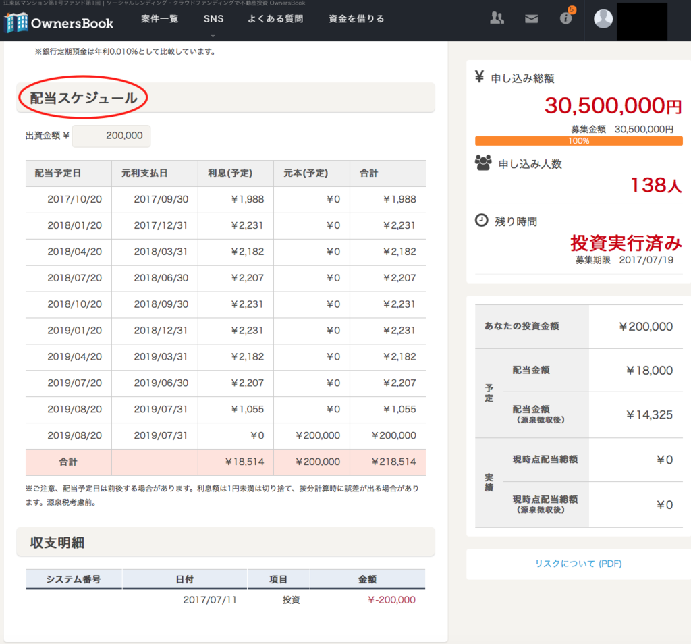Open the リスクについて (PDF) link
Screen dimensions: 691x644
(578, 564)
